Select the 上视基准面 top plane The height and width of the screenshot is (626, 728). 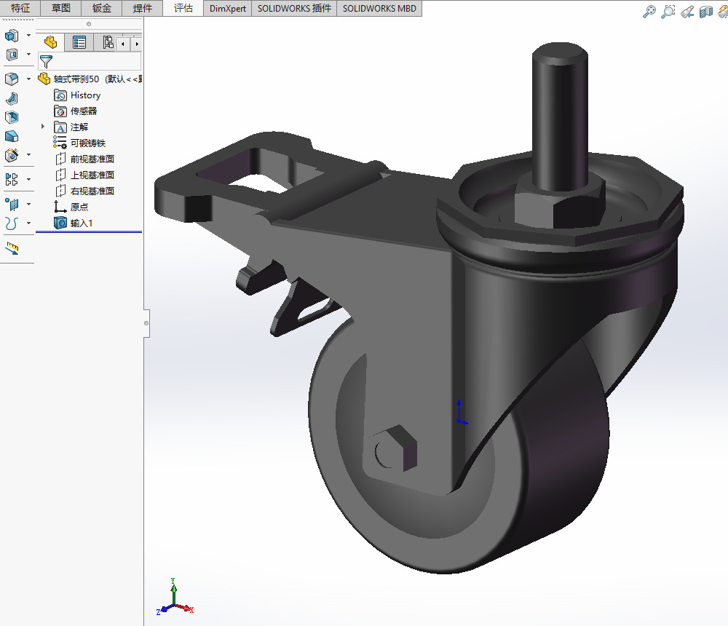(84, 175)
